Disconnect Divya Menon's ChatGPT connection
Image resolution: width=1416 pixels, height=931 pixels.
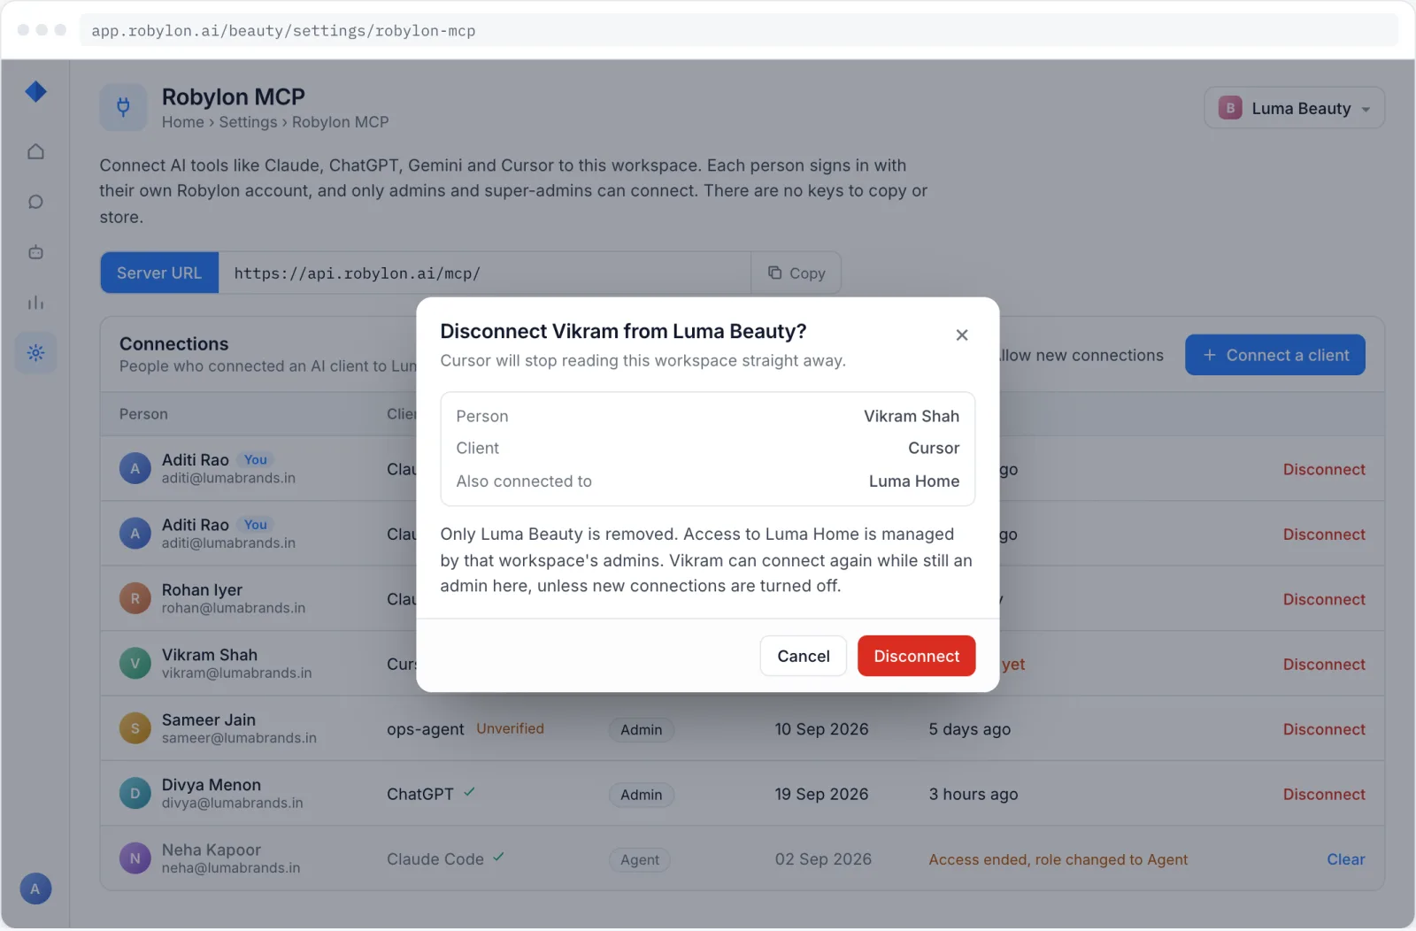(1324, 794)
